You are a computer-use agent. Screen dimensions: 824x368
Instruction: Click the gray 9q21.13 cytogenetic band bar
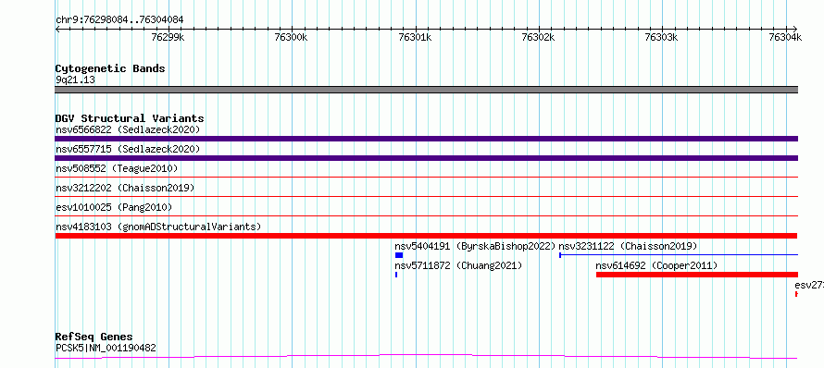pyautogui.click(x=426, y=90)
